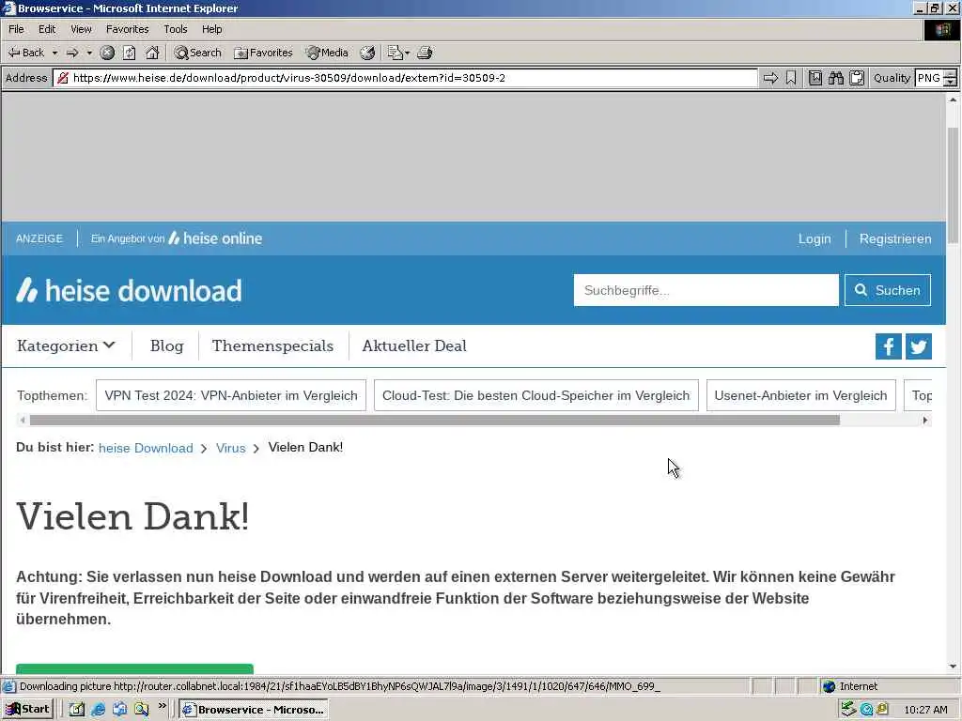Click heise Download breadcrumb link
This screenshot has width=962, height=721.
tap(146, 448)
